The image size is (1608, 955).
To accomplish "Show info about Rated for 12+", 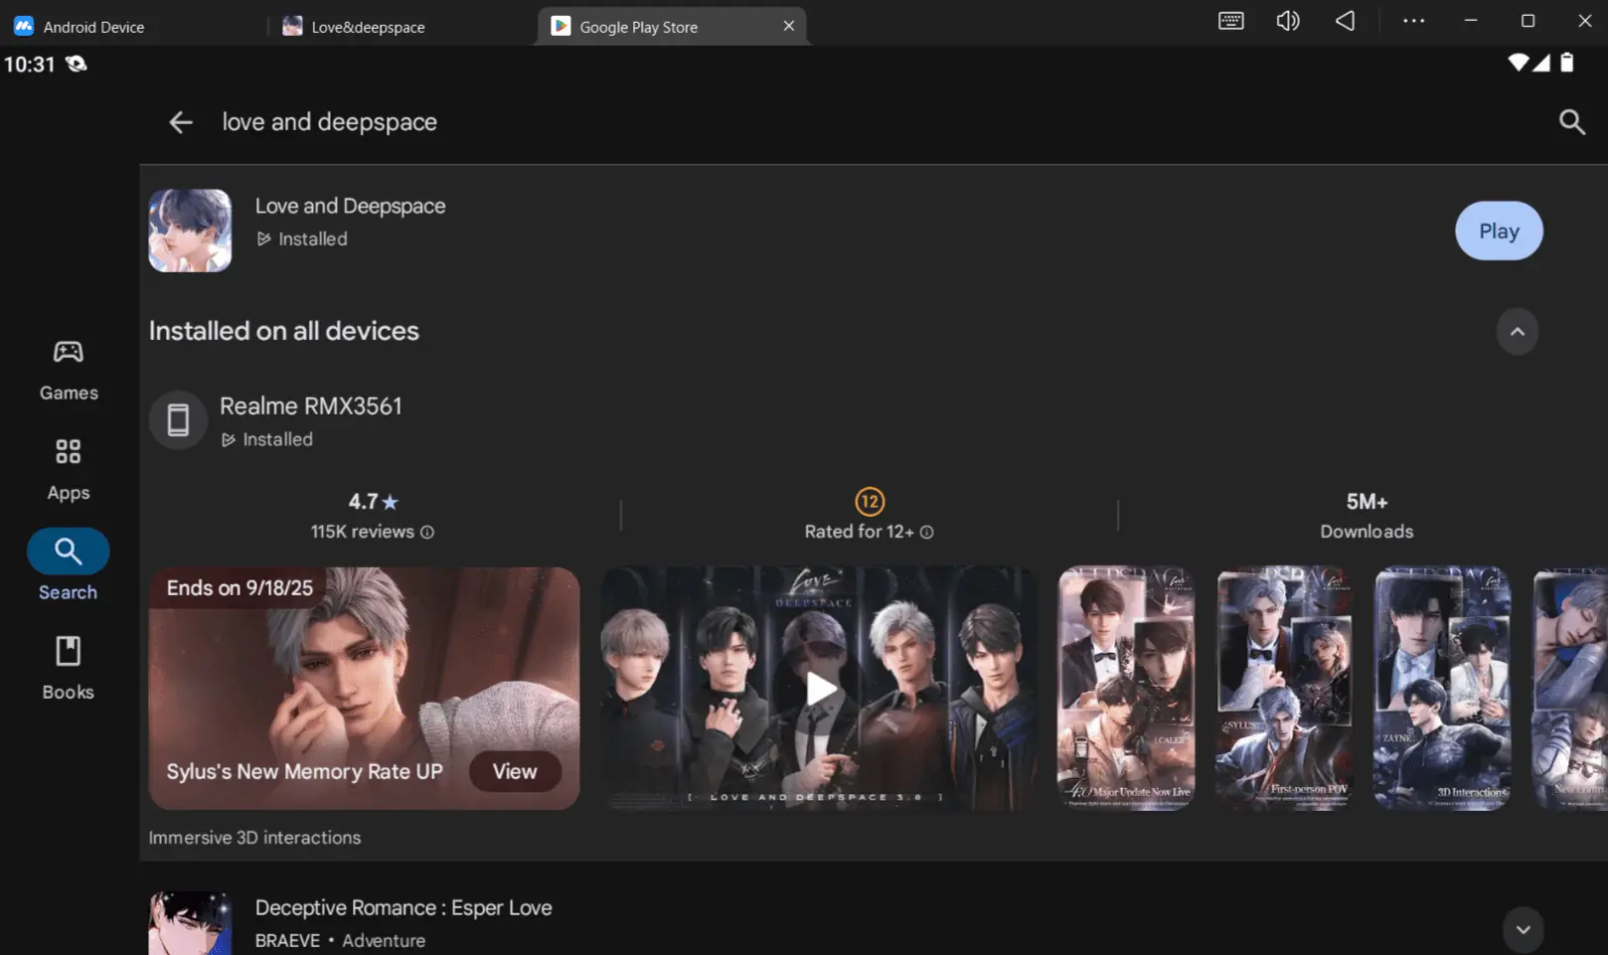I will 926,533.
